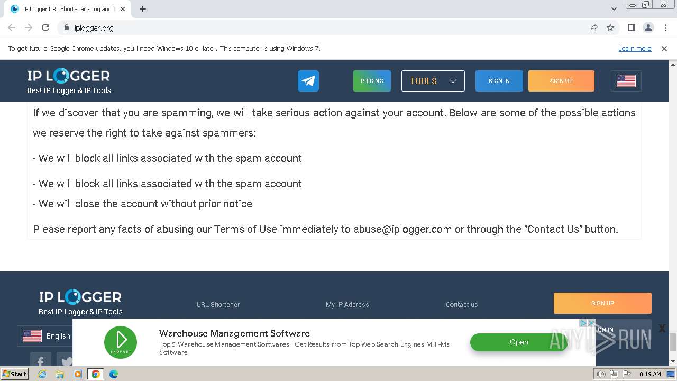Bookmark this page with the star
This screenshot has width=677, height=381.
coord(610,28)
